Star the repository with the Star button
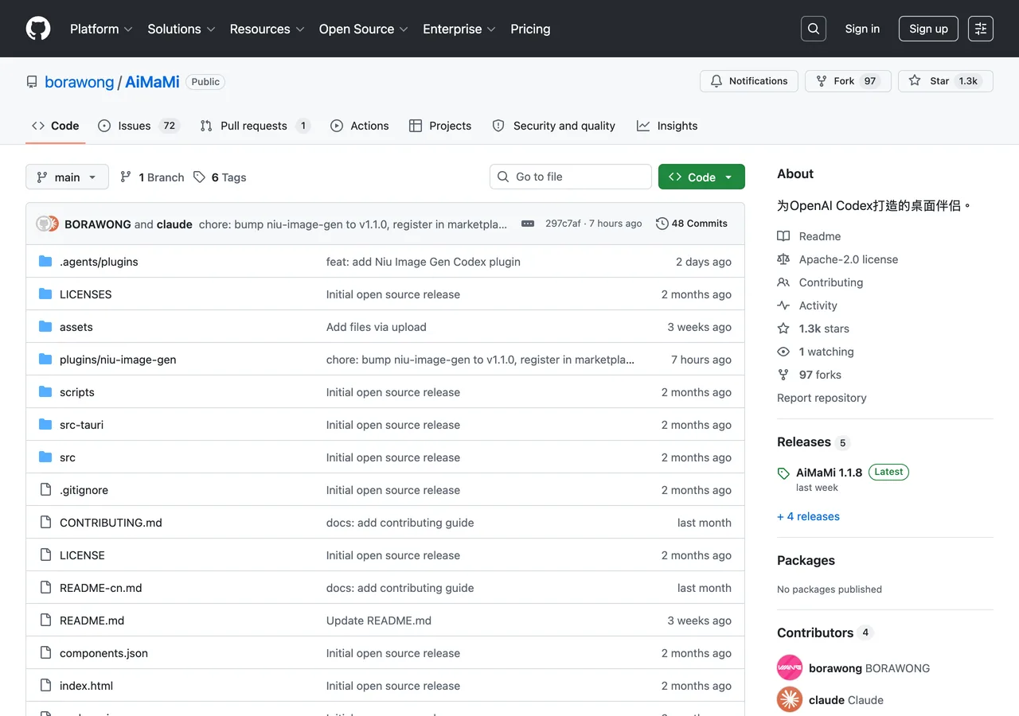 click(x=946, y=81)
